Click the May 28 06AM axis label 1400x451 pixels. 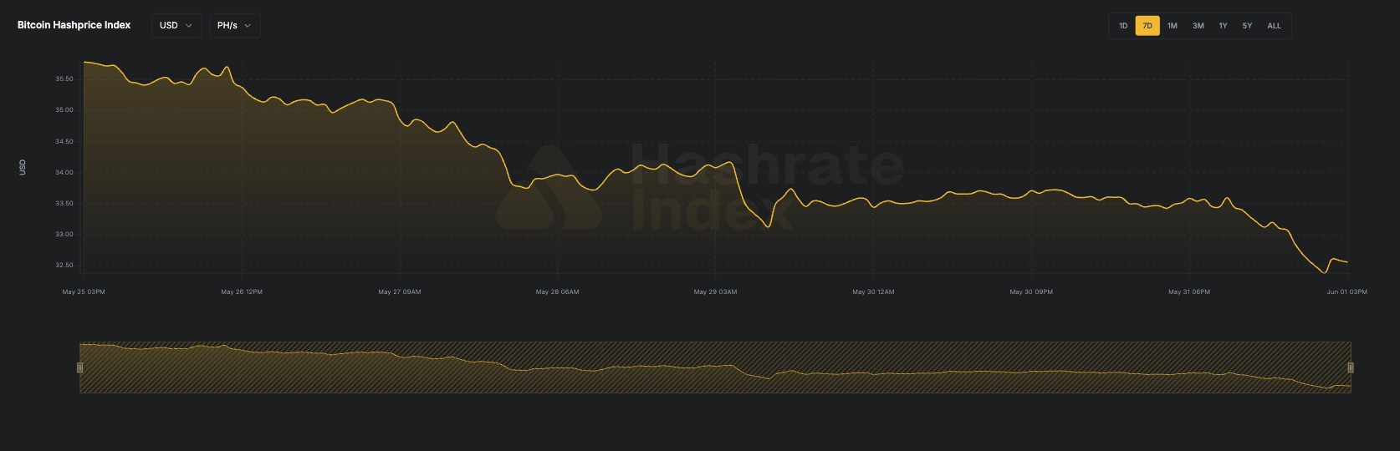click(x=558, y=292)
